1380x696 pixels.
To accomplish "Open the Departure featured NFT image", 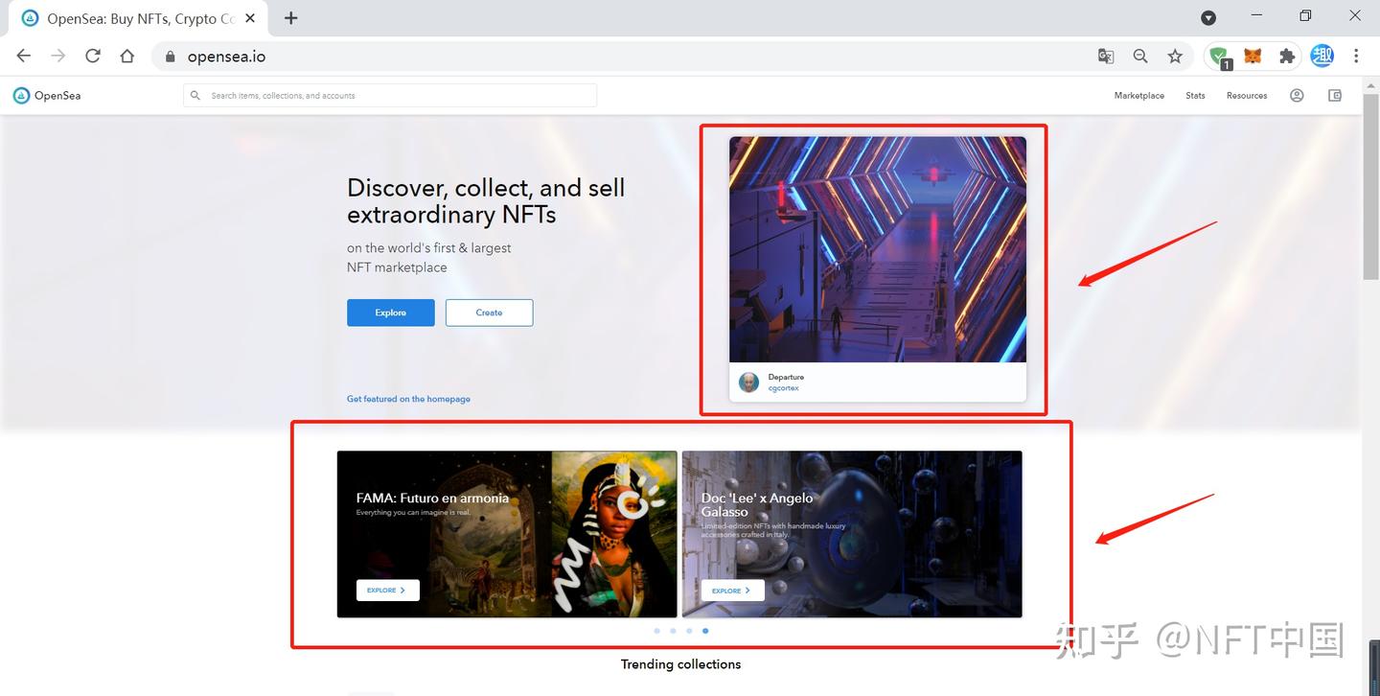I will pyautogui.click(x=878, y=249).
